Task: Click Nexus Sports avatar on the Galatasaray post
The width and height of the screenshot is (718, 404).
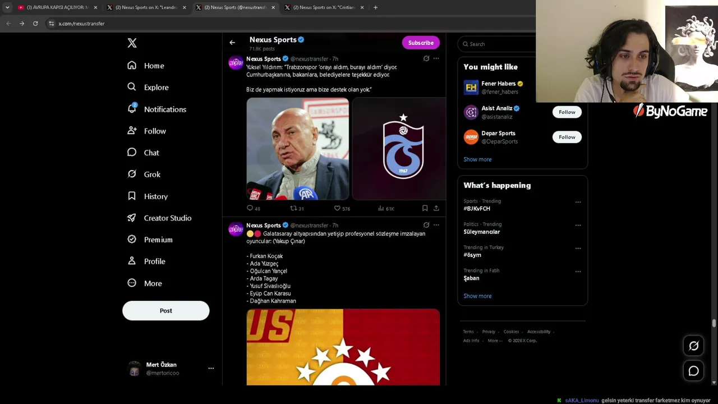Action: click(x=236, y=229)
